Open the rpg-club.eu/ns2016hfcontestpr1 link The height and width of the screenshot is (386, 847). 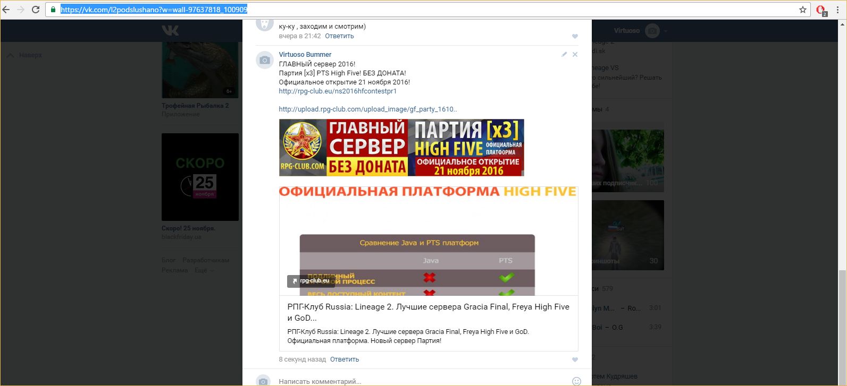click(x=338, y=91)
